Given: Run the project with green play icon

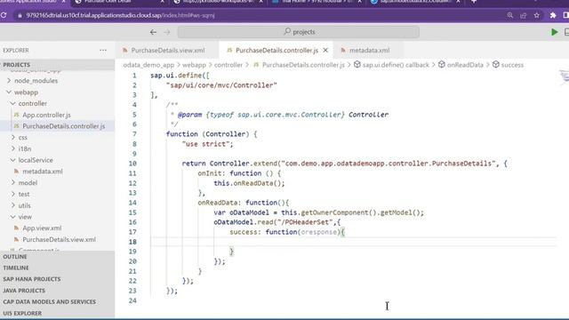Looking at the screenshot, I should click(x=554, y=32).
